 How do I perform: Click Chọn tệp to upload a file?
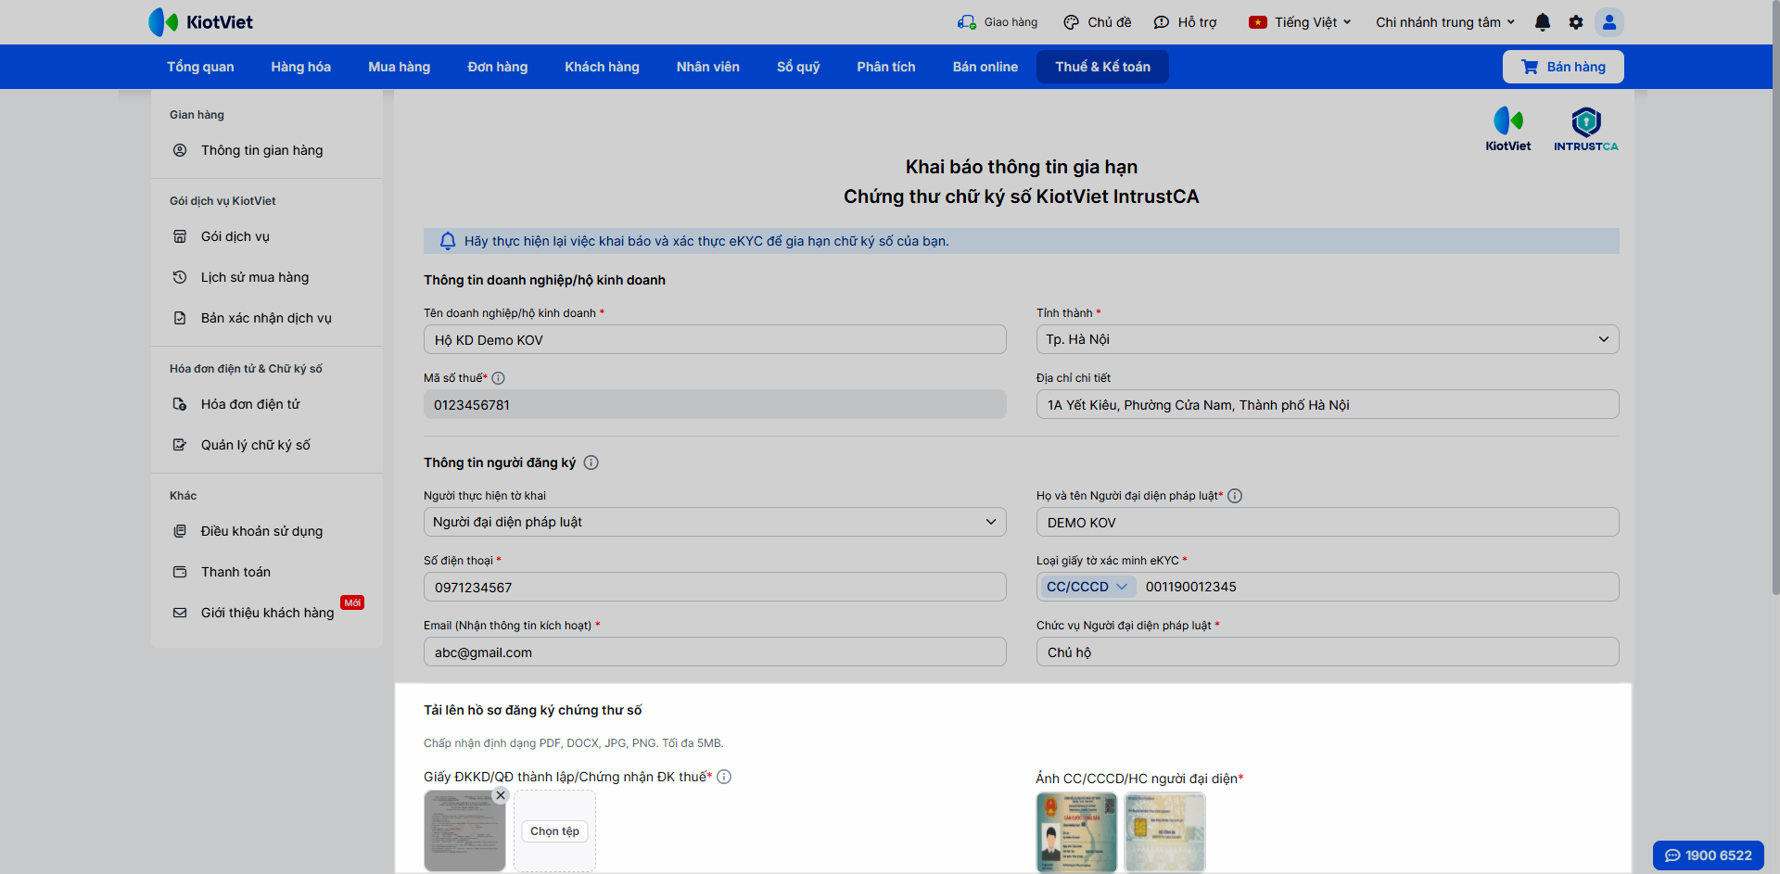pos(555,831)
